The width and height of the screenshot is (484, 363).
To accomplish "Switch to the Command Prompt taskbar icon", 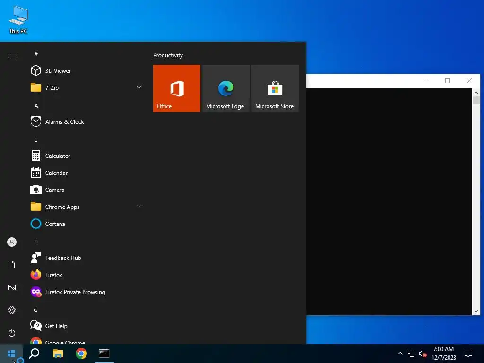I will [x=104, y=354].
